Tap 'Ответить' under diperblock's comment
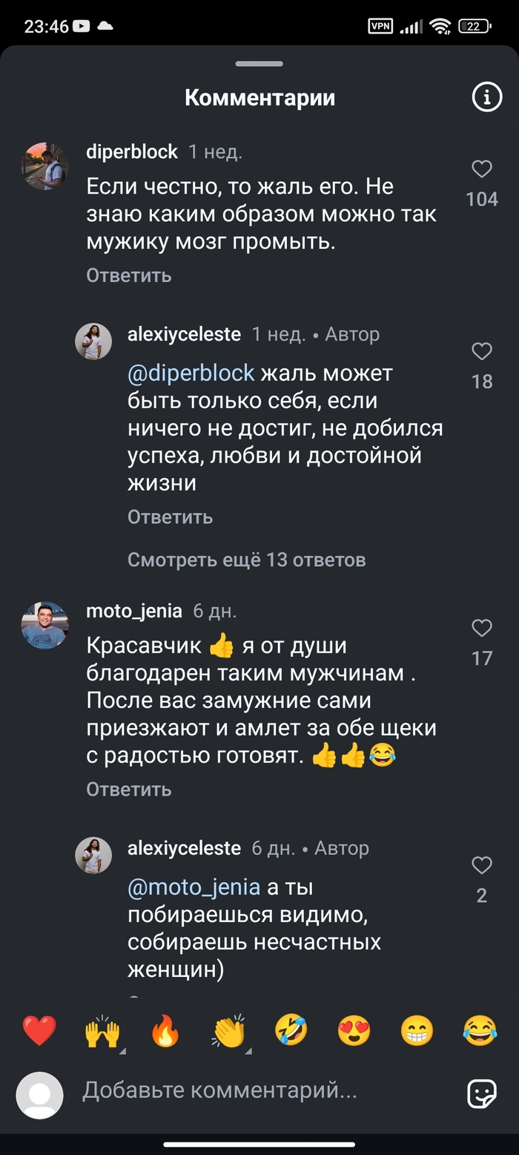Image resolution: width=519 pixels, height=1155 pixels. point(129,275)
